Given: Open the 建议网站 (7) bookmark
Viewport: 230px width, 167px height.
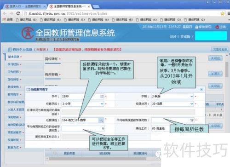Looking at the screenshot, I should 75,20.
